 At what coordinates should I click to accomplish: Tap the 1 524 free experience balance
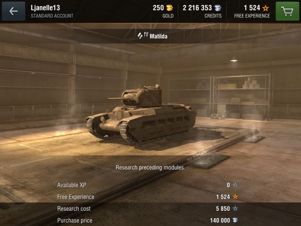pos(252,8)
